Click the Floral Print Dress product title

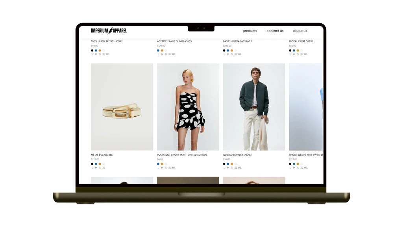click(301, 41)
